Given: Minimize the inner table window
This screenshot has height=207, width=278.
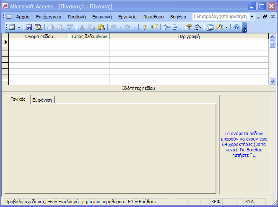Looking at the screenshot, I should (x=258, y=17).
